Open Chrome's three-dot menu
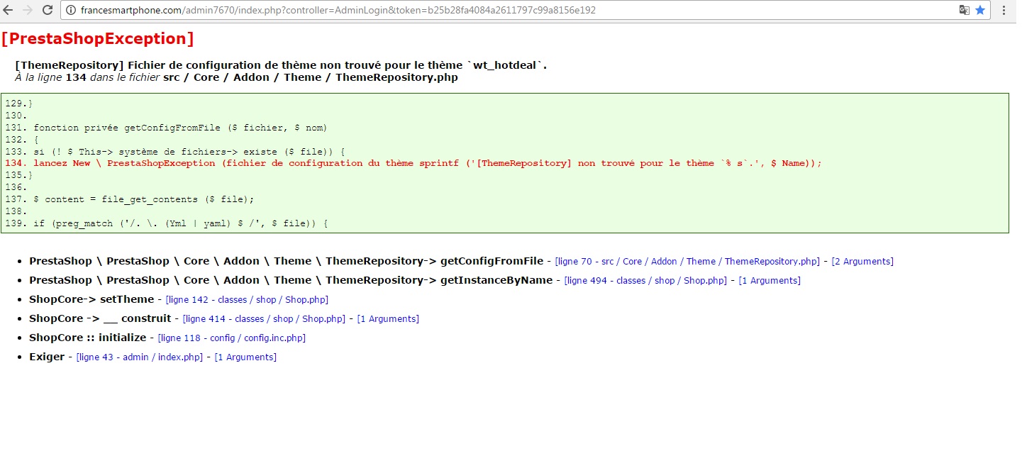1022x456 pixels. pyautogui.click(x=1004, y=10)
